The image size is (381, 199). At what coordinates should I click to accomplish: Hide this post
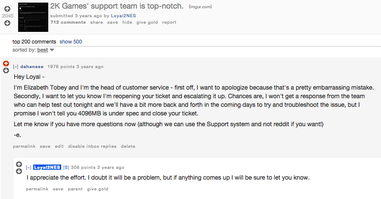(127, 22)
